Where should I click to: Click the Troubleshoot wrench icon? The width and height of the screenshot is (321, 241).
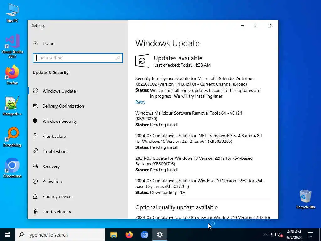click(x=35, y=151)
